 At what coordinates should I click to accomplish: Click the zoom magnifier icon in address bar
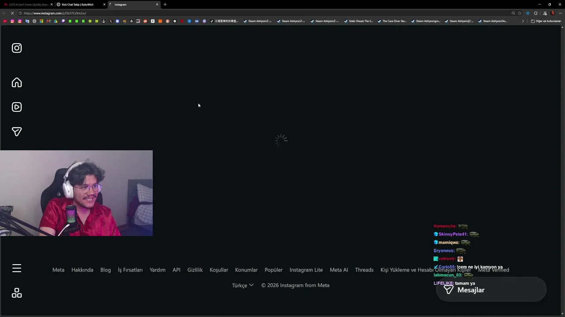point(513,13)
